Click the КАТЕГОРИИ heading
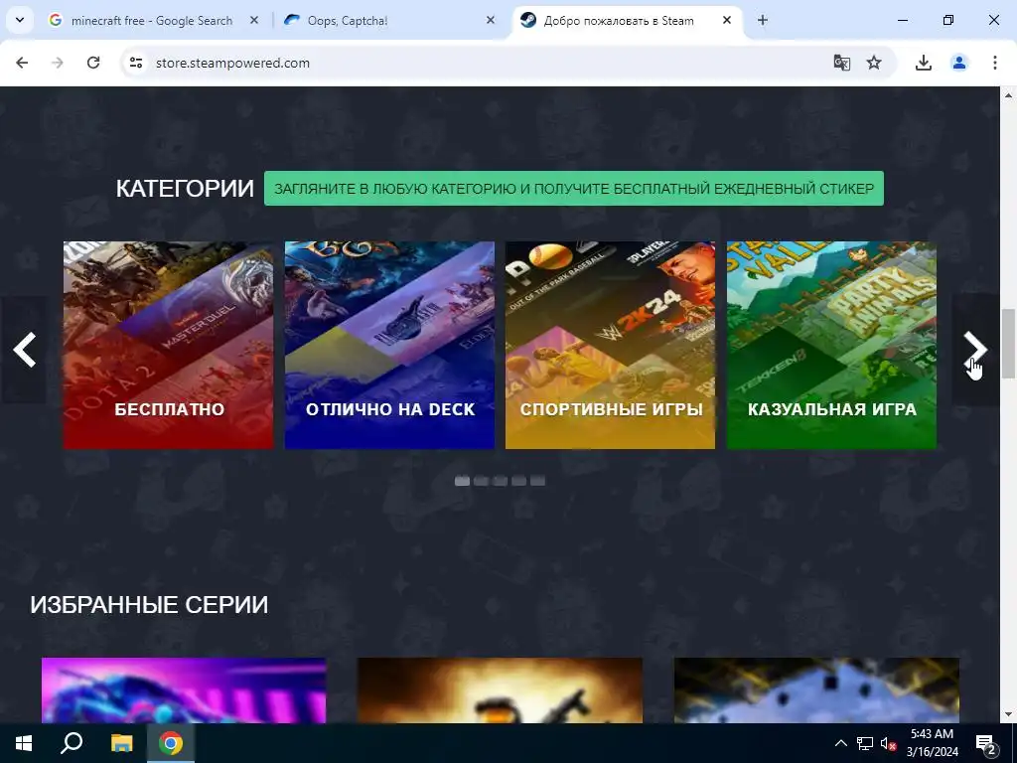1017x763 pixels. click(185, 189)
